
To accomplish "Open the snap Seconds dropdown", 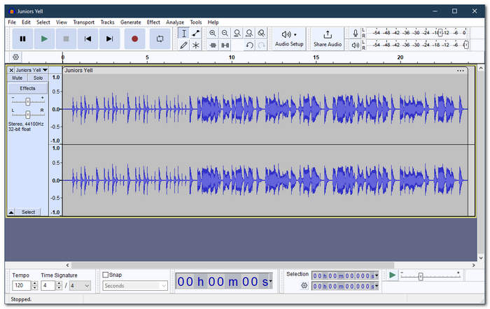I will [x=135, y=286].
